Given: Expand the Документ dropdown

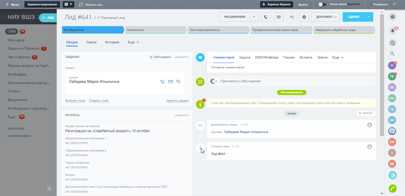Looking at the screenshot, I should (x=326, y=17).
